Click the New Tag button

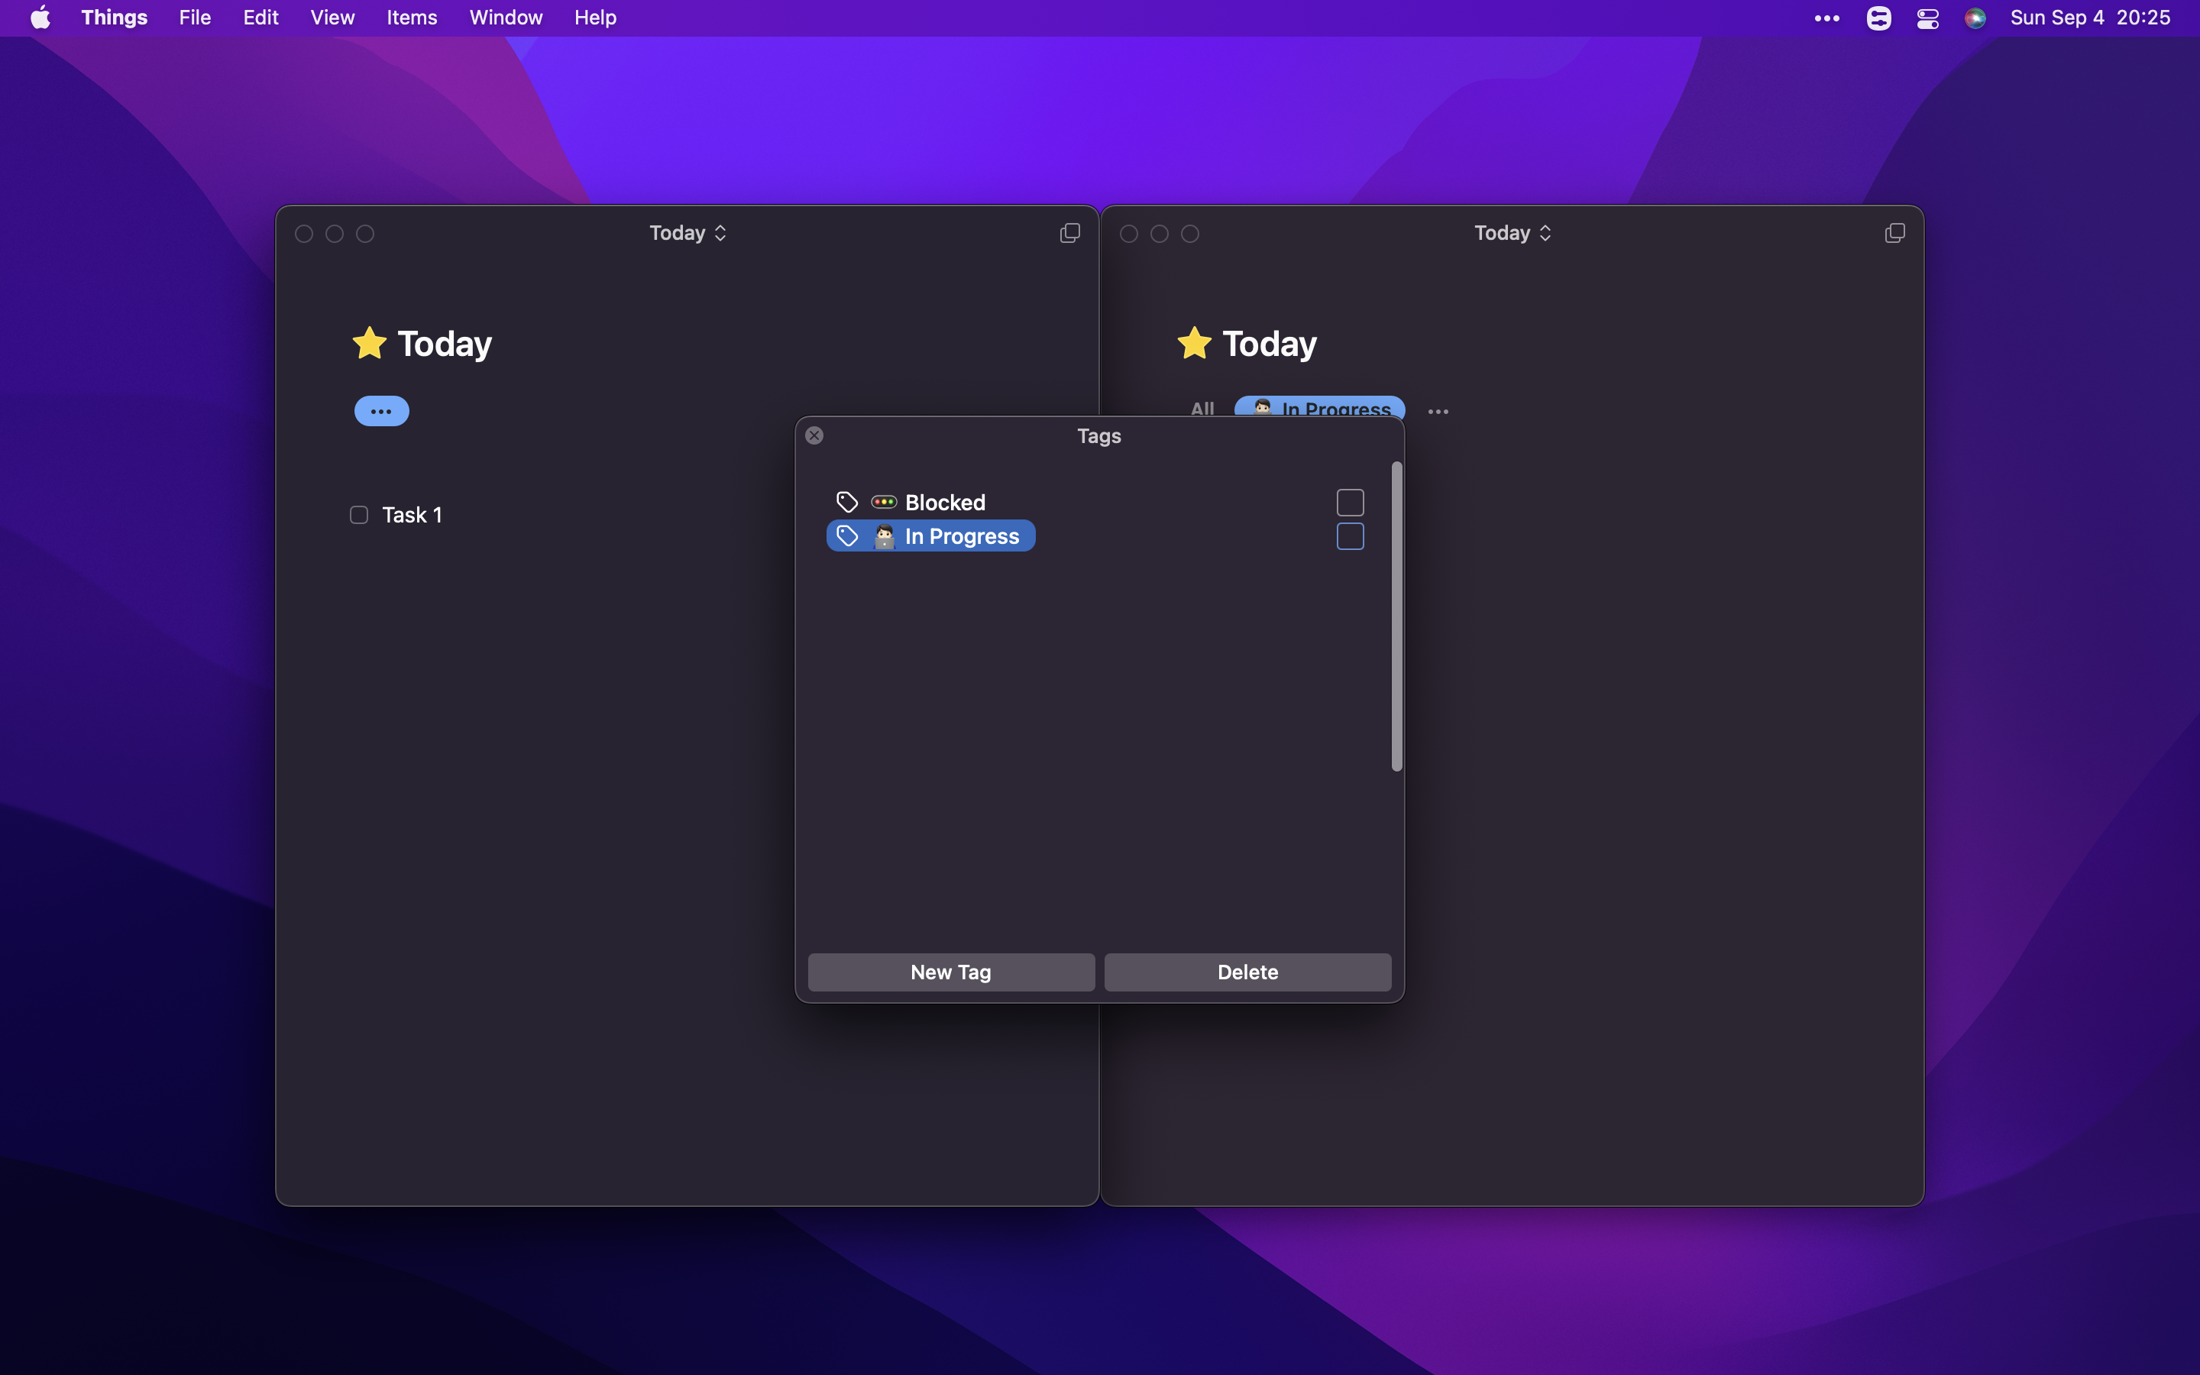951,972
